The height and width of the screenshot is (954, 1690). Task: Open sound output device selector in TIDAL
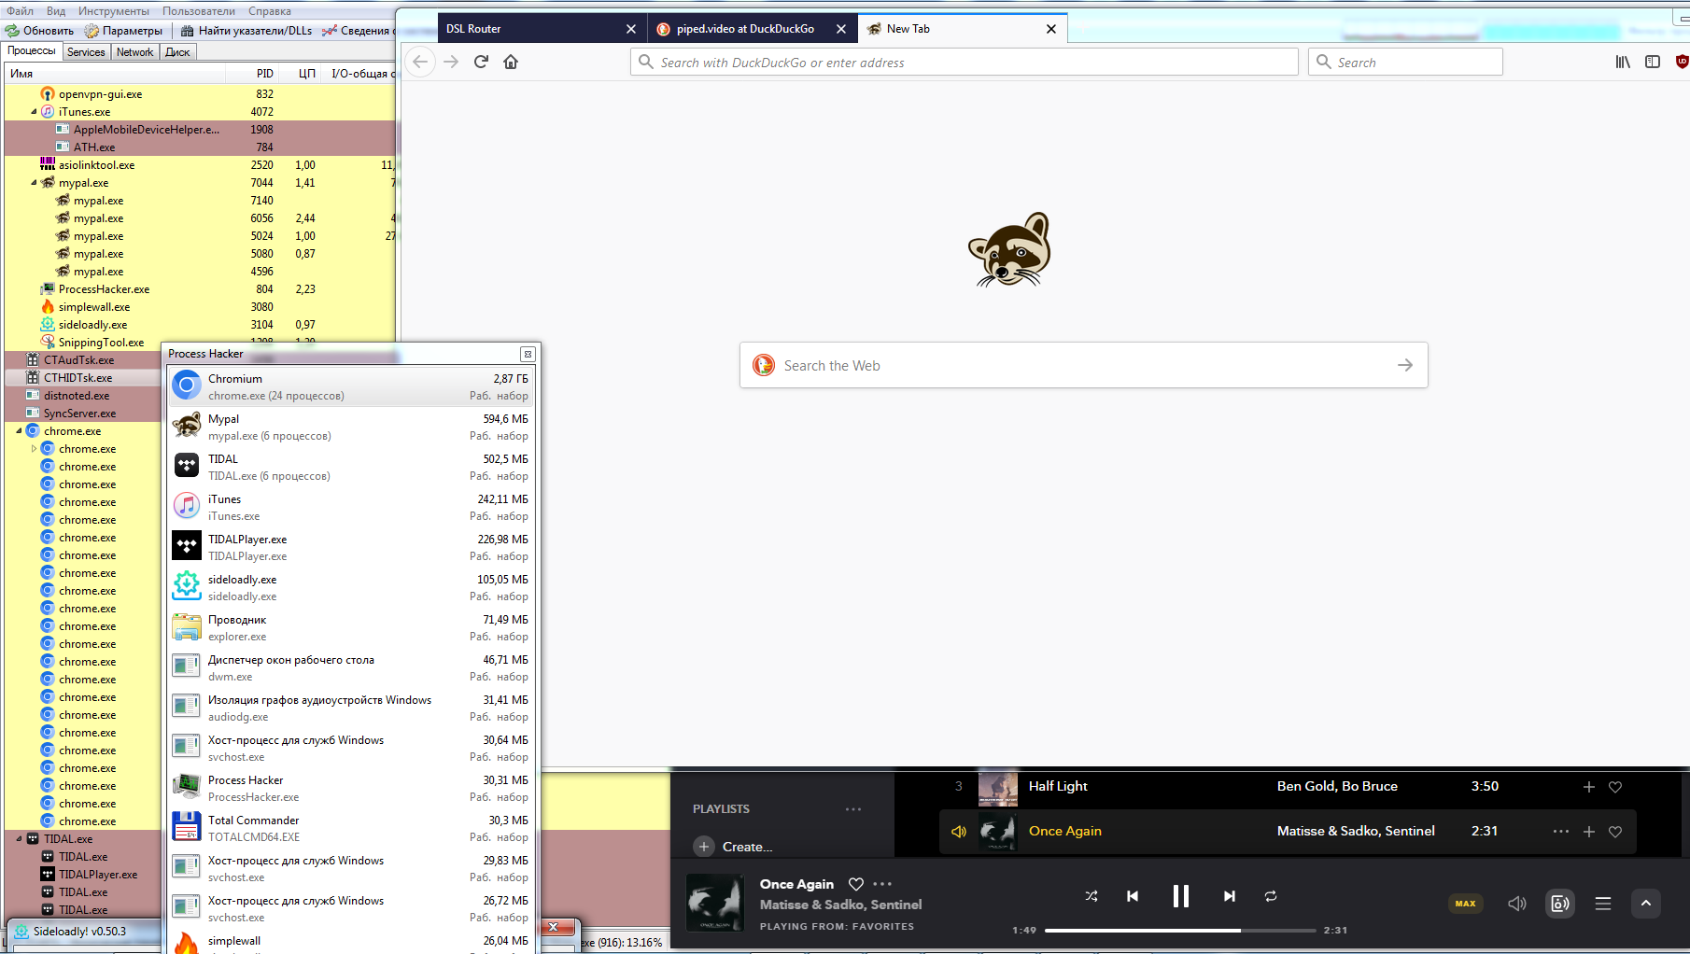(x=1560, y=903)
